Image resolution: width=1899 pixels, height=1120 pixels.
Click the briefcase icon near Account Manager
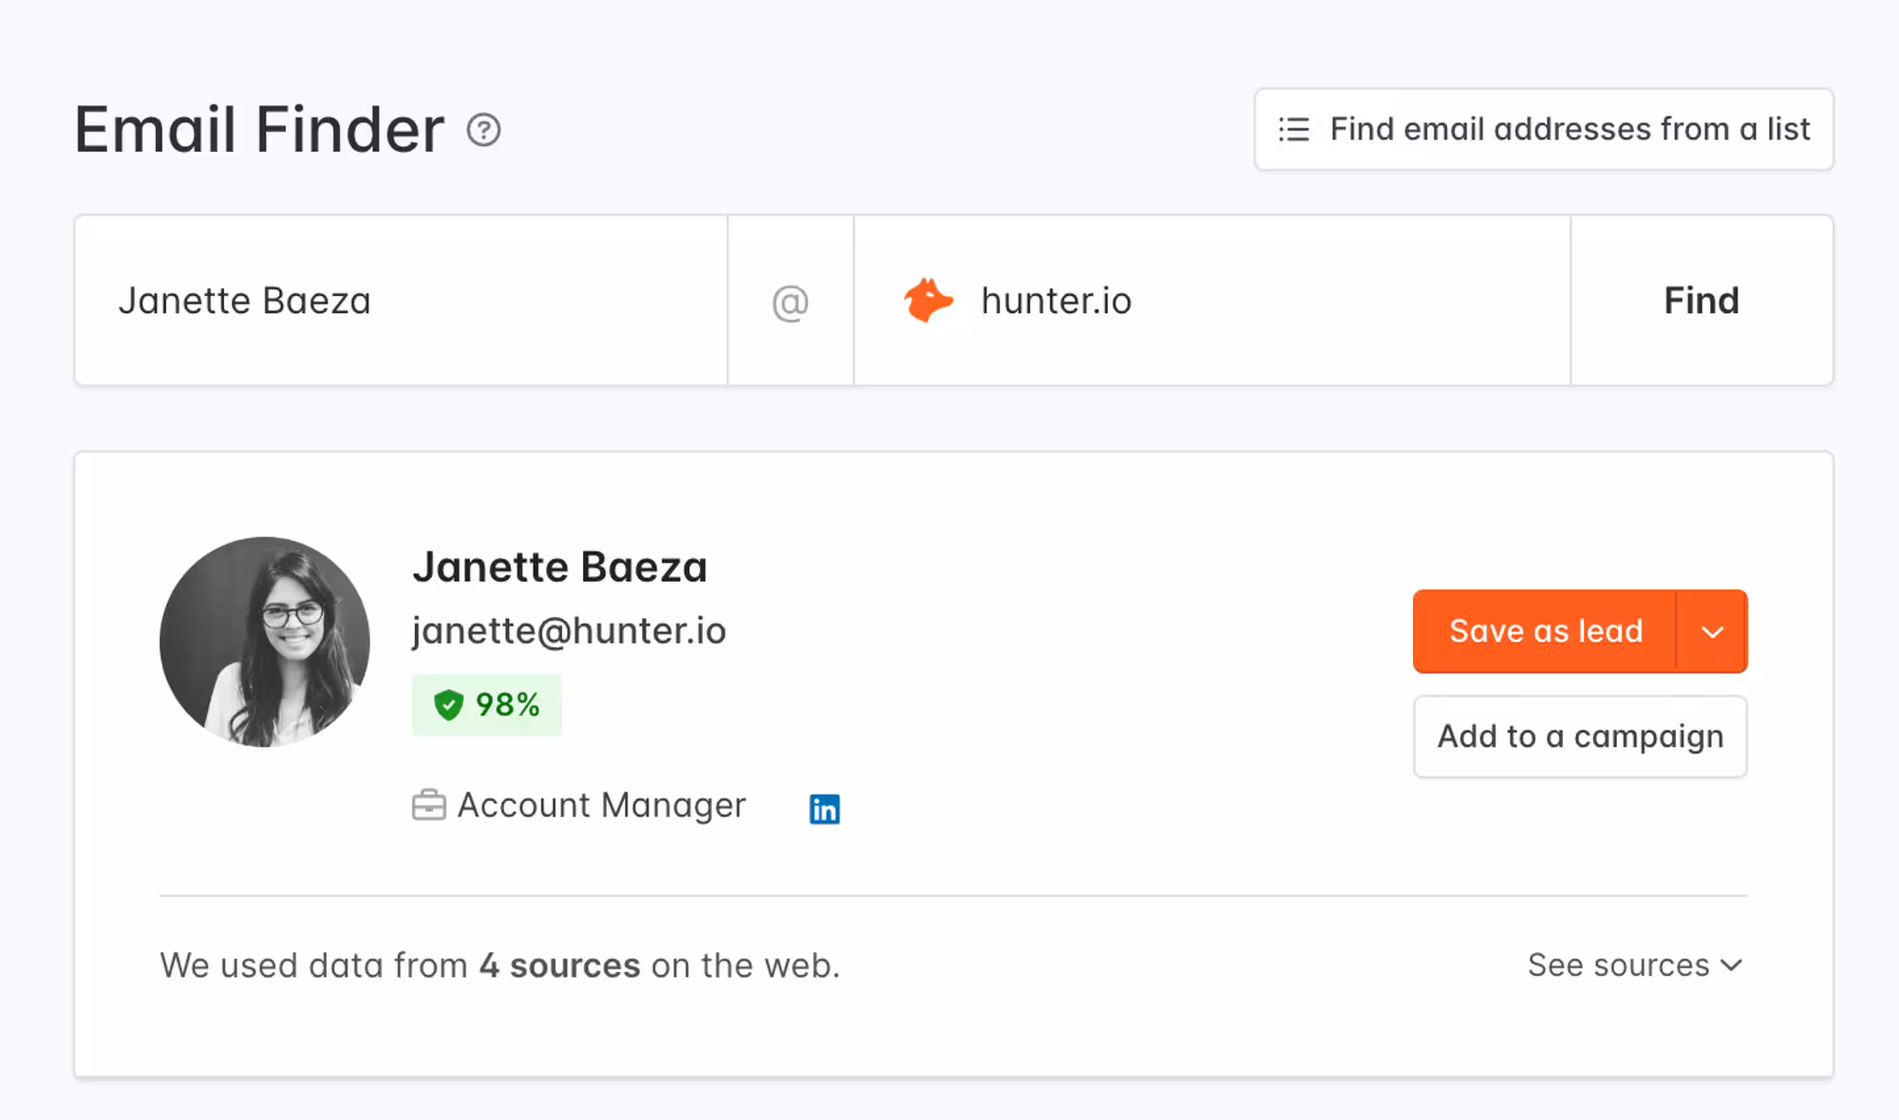pos(428,805)
